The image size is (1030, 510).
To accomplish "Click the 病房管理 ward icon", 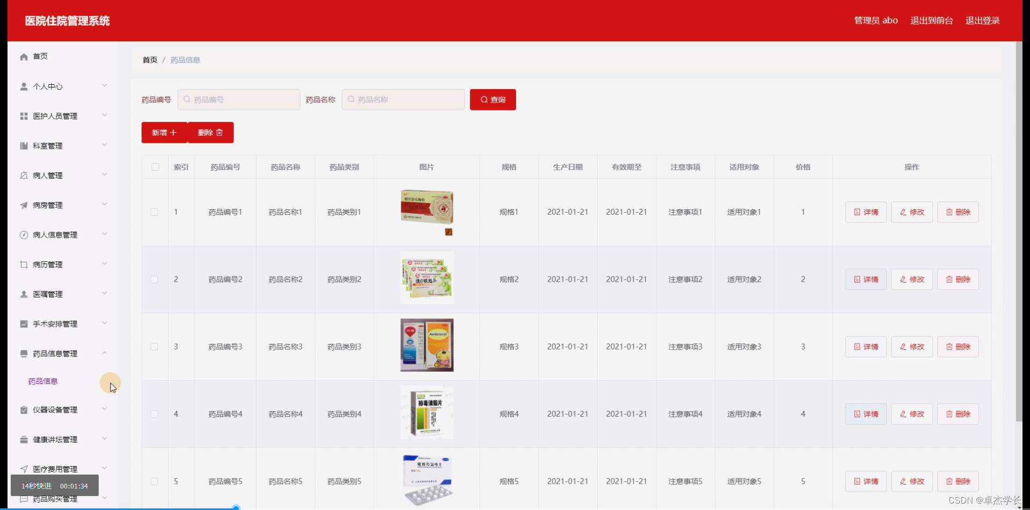I will [23, 205].
